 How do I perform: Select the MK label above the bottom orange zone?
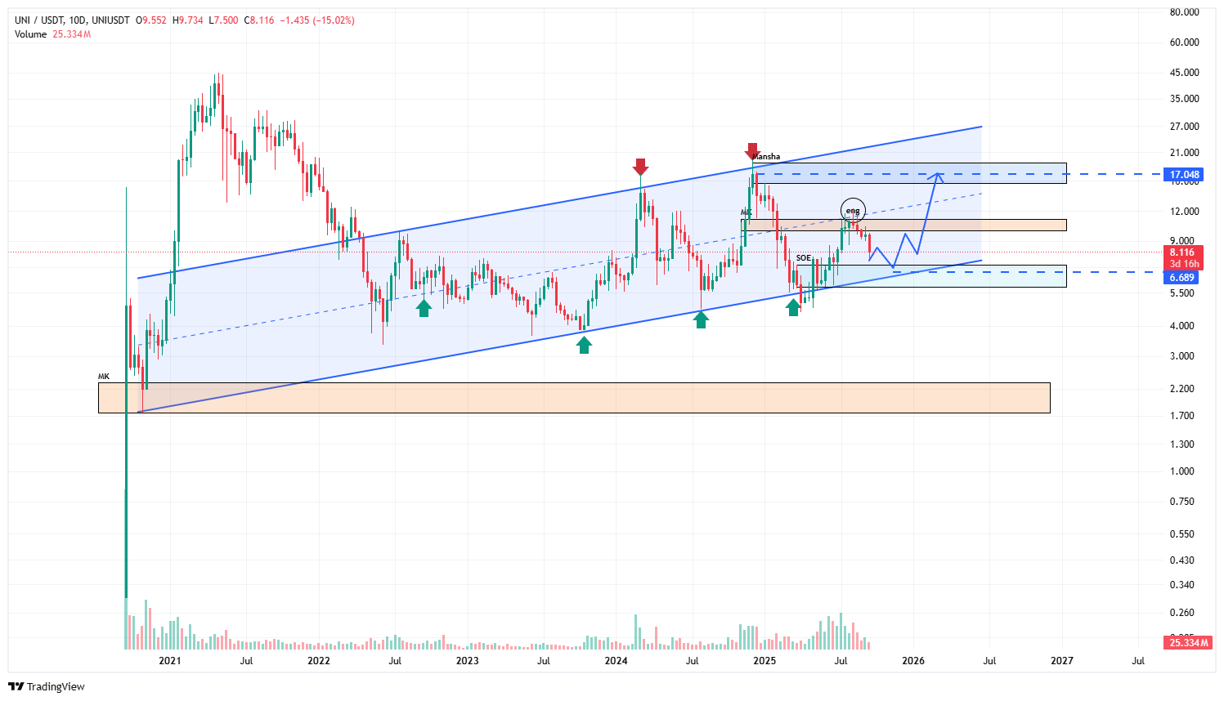point(104,377)
